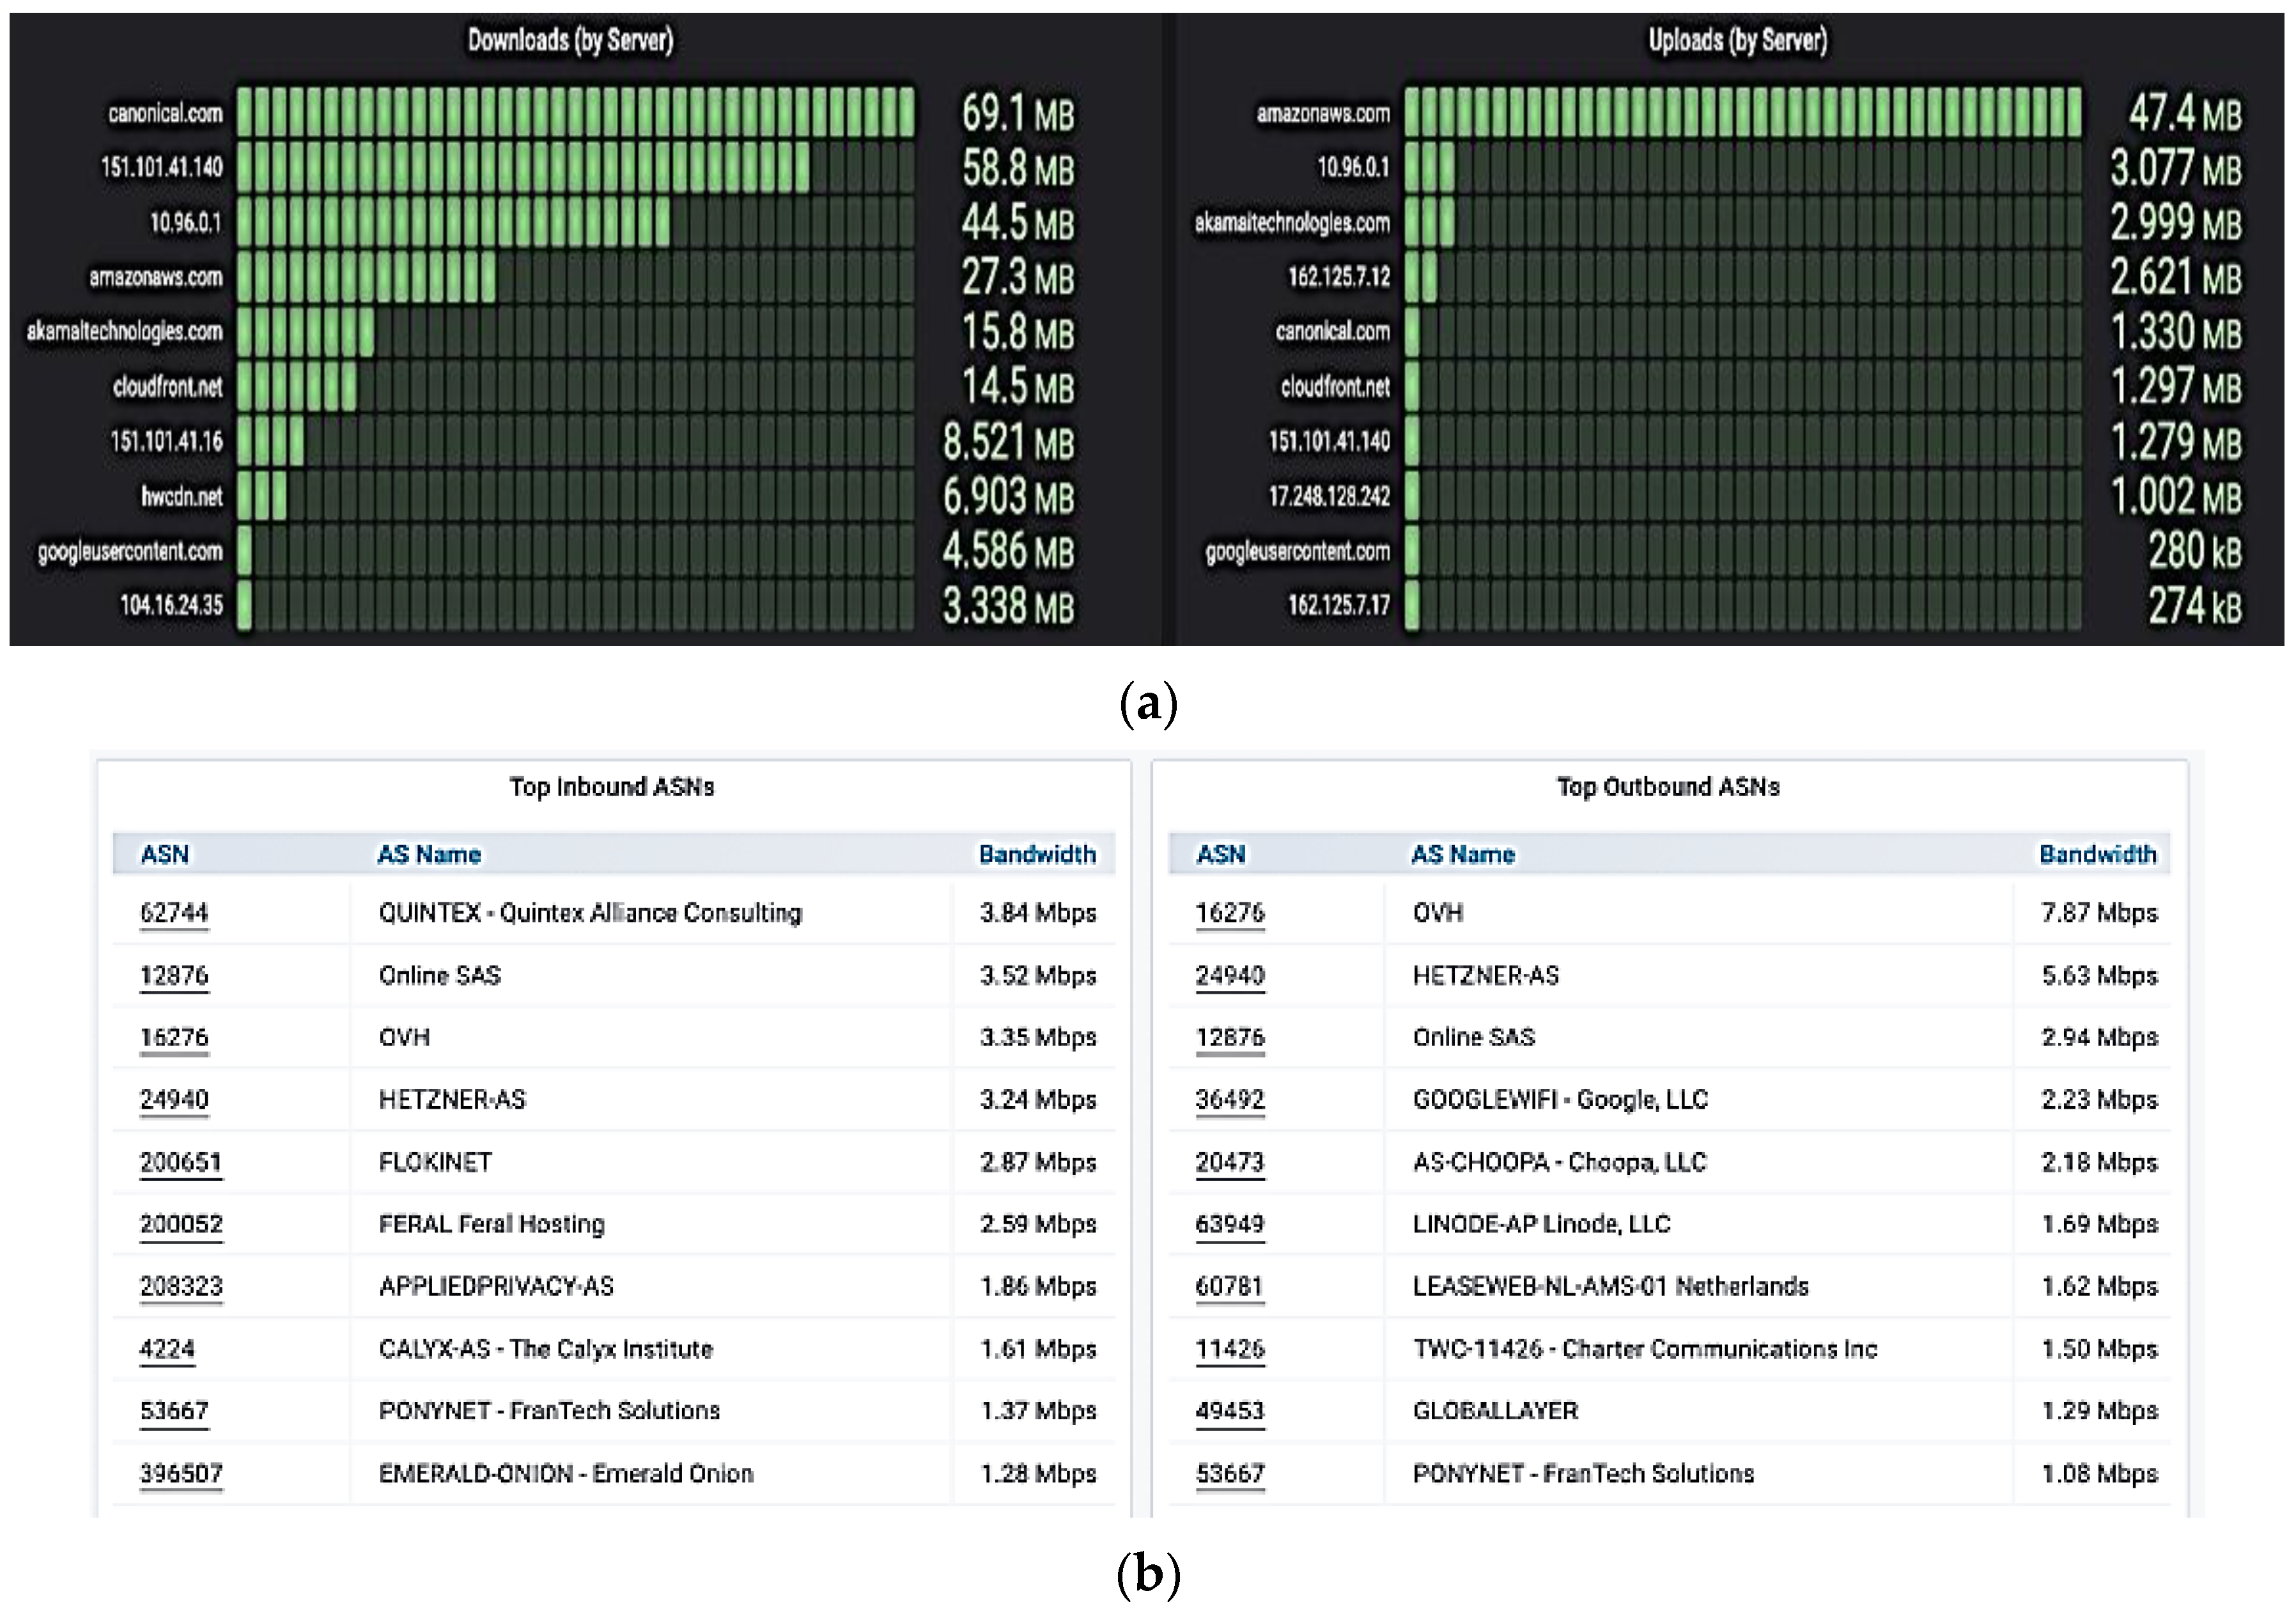Click ASN link 62744 in inbound table
The image size is (2296, 1618).
pos(174,913)
